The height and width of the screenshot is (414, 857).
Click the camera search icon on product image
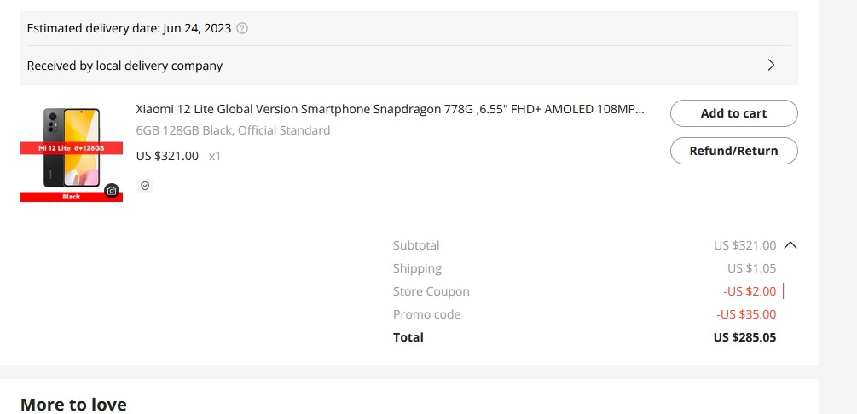click(x=112, y=191)
